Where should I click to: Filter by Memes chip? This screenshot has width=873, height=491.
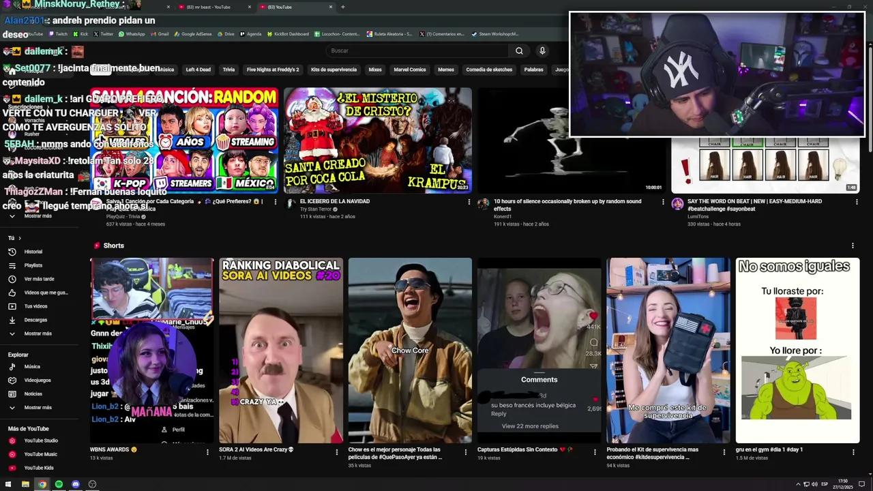446,70
